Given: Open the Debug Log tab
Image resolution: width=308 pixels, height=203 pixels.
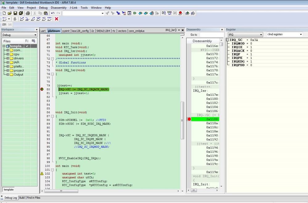Looking at the screenshot, I should point(10,198).
